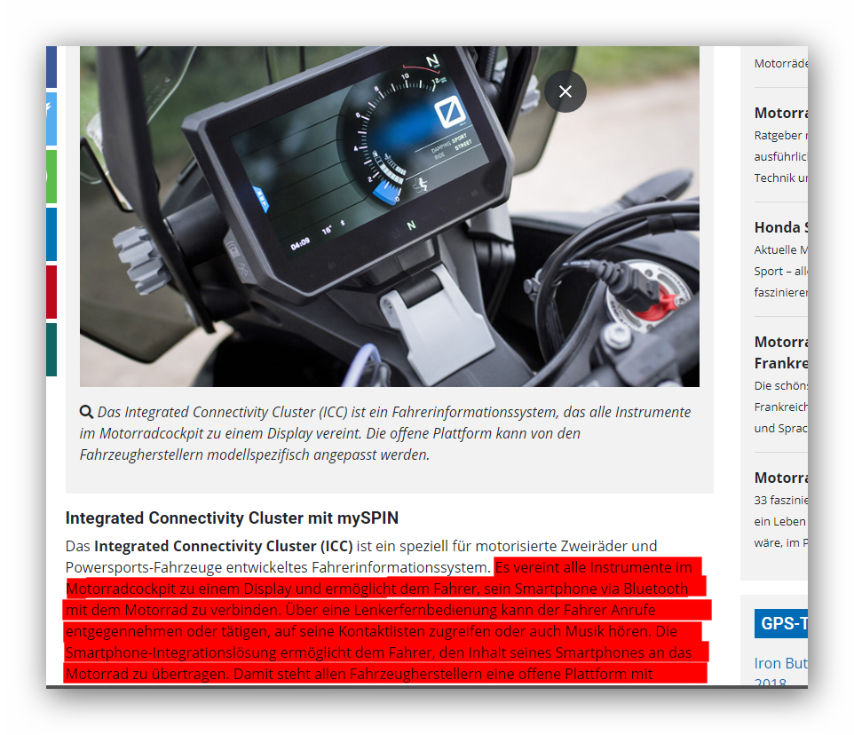Viewport: 854px width, 735px height.
Task: Close the overlay with the round X button
Action: click(x=565, y=91)
